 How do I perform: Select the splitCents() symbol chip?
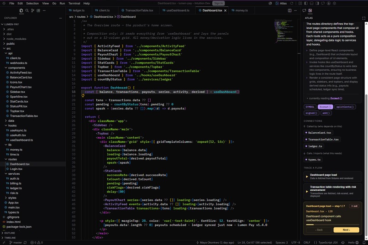point(345,107)
